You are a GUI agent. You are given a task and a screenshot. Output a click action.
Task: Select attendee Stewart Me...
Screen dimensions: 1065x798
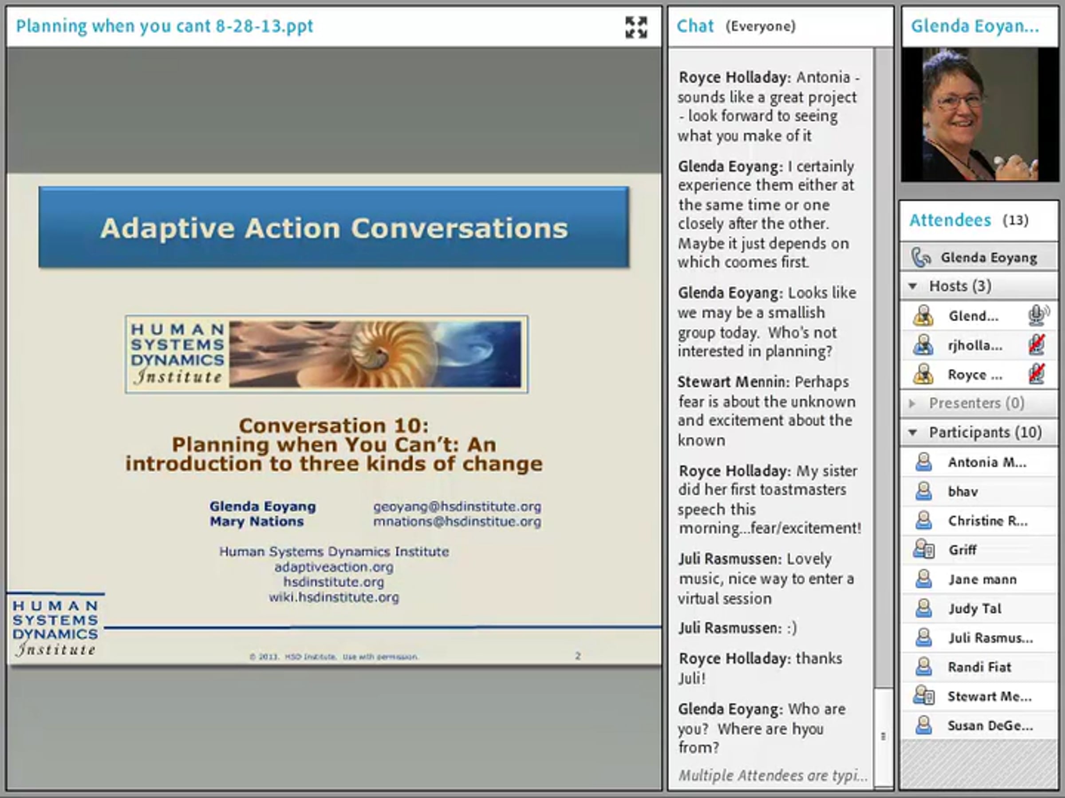pyautogui.click(x=979, y=696)
